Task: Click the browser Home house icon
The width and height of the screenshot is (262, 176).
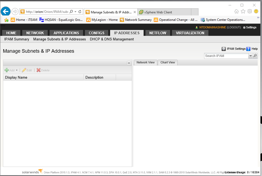Action: [237, 11]
